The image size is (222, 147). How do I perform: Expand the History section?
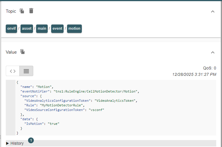[x=15, y=143]
